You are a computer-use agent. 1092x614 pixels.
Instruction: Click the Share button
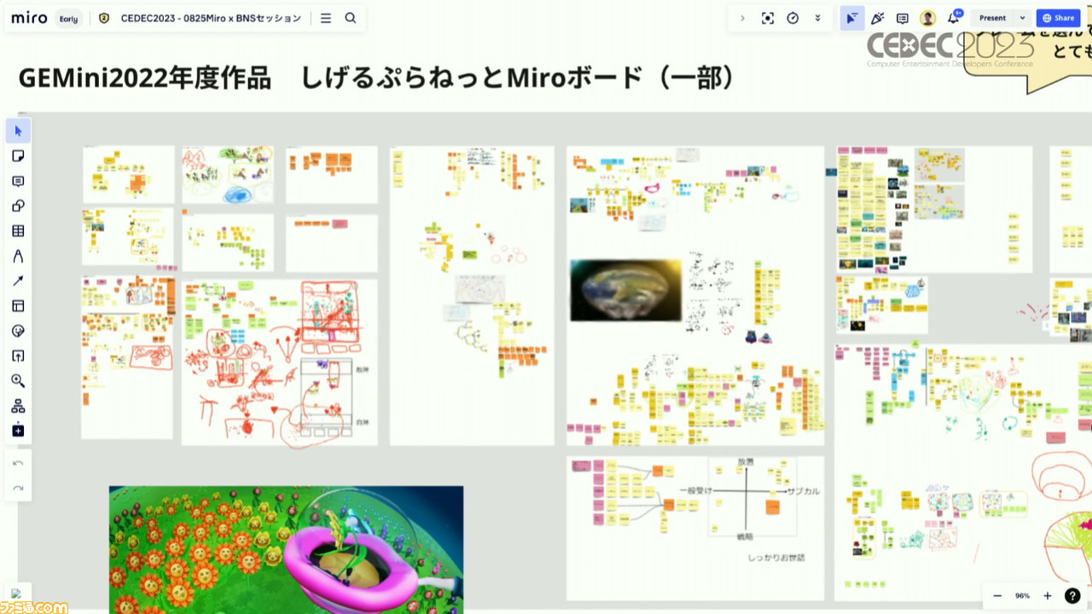pyautogui.click(x=1058, y=18)
